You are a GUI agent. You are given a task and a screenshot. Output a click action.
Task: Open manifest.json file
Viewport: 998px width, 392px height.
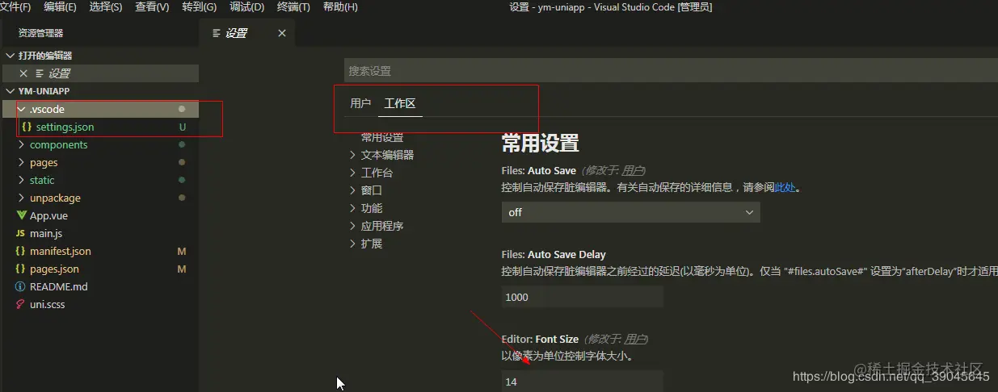coord(61,251)
